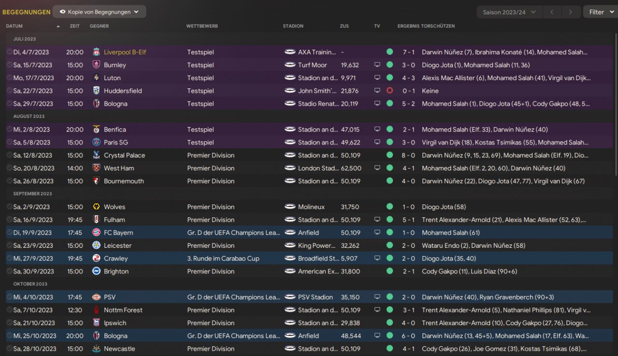The height and width of the screenshot is (356, 618).
Task: Click the Crystal Palace club crest
Action: pyautogui.click(x=97, y=155)
